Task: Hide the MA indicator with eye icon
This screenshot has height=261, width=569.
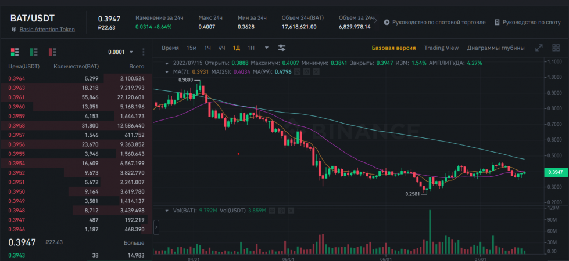Action: point(296,72)
